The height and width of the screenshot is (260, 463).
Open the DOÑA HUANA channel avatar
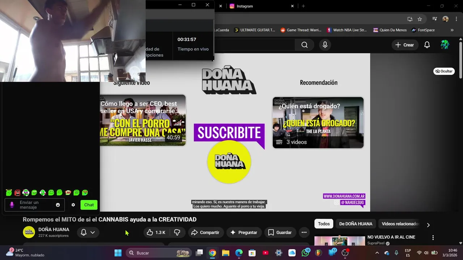coord(29,232)
